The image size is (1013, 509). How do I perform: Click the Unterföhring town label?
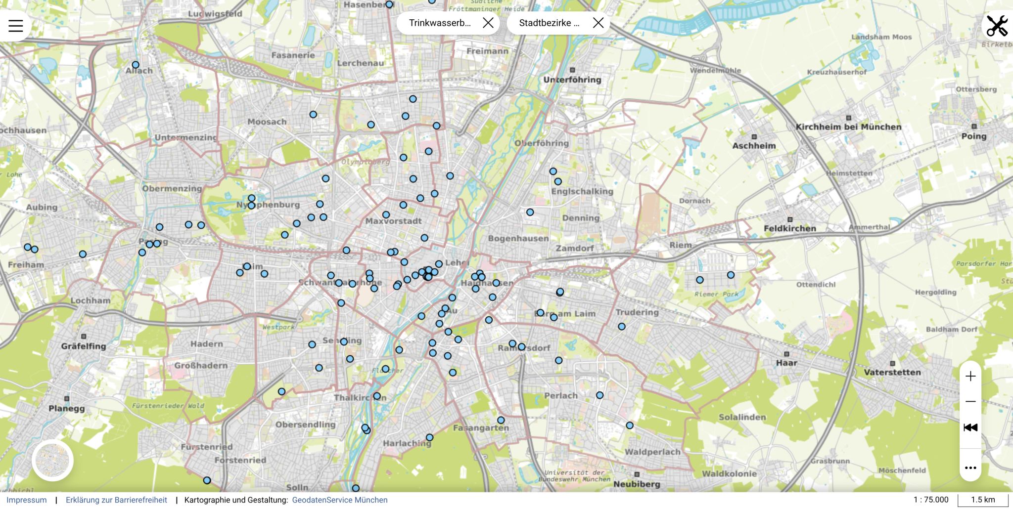pyautogui.click(x=572, y=80)
